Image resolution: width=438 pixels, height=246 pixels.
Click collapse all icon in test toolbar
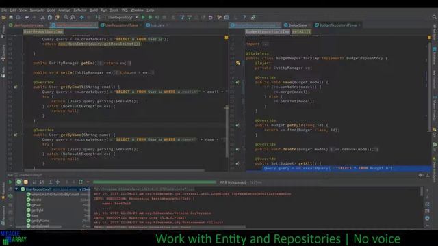pos(57,182)
